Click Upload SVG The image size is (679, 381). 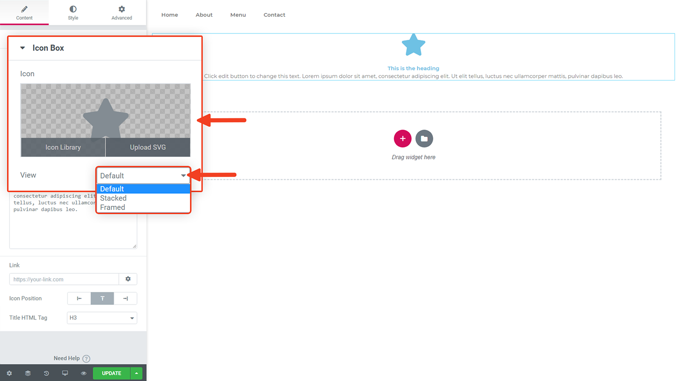point(147,147)
